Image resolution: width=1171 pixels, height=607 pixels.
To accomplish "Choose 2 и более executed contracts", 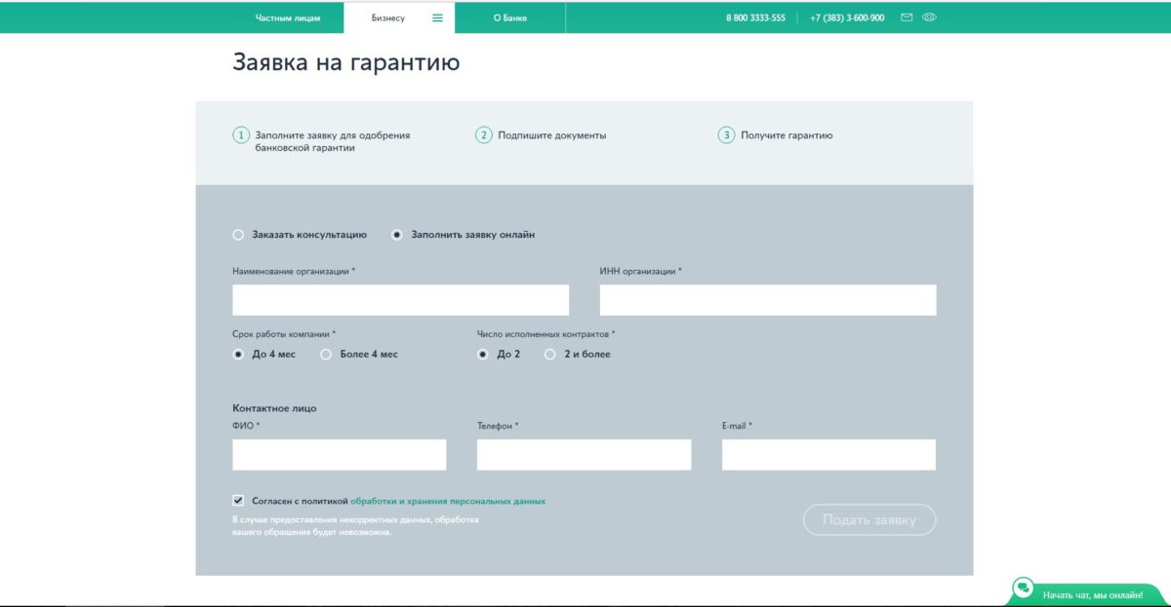I will [550, 355].
